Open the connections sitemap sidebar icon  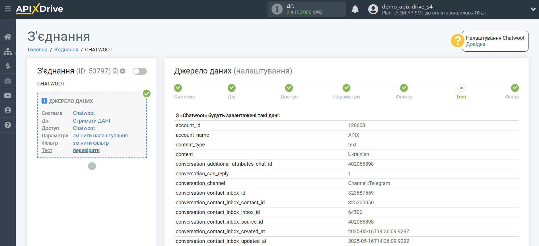pyautogui.click(x=8, y=51)
